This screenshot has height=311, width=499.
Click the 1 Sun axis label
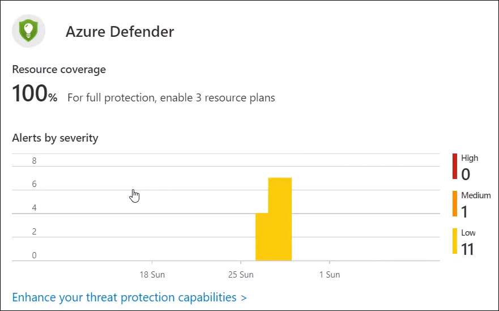point(330,274)
